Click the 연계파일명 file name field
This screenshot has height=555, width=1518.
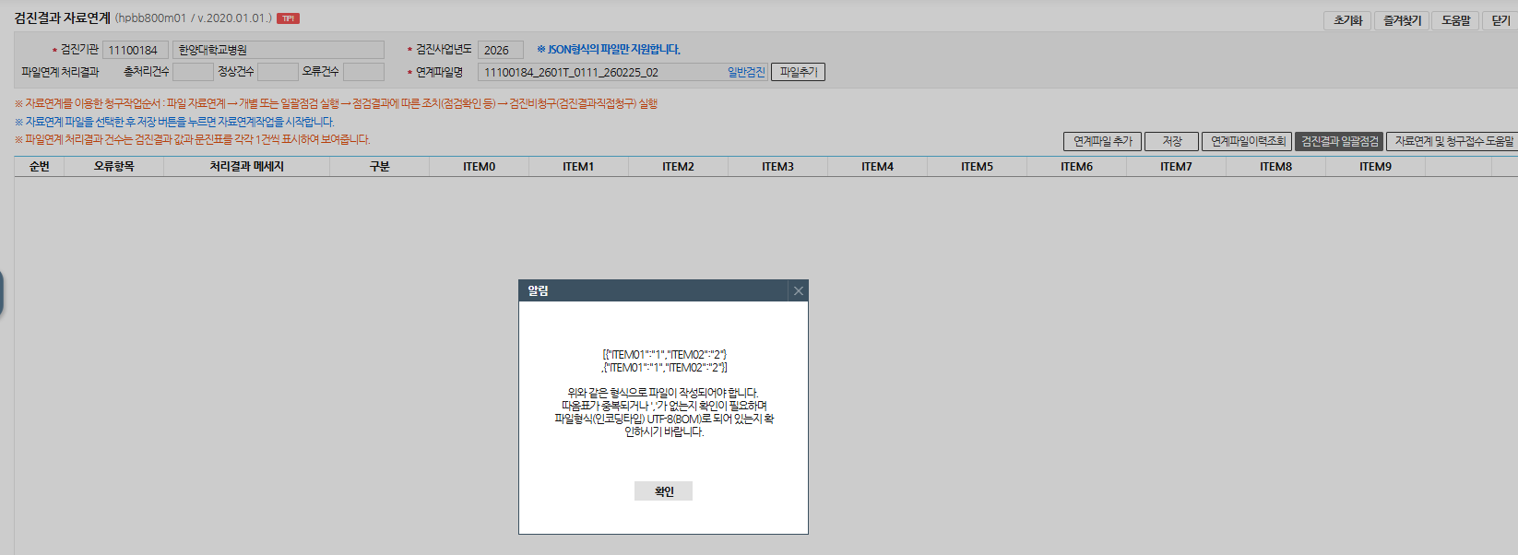tap(602, 72)
